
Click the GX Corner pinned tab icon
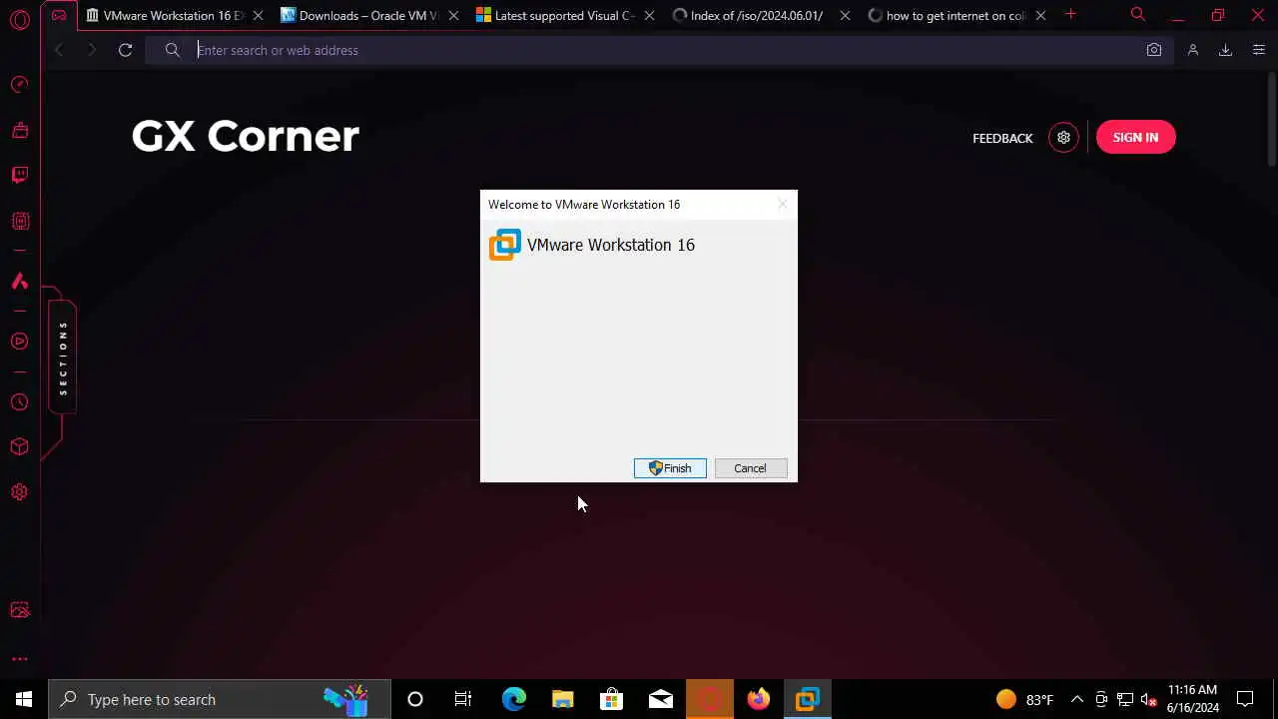pos(59,15)
